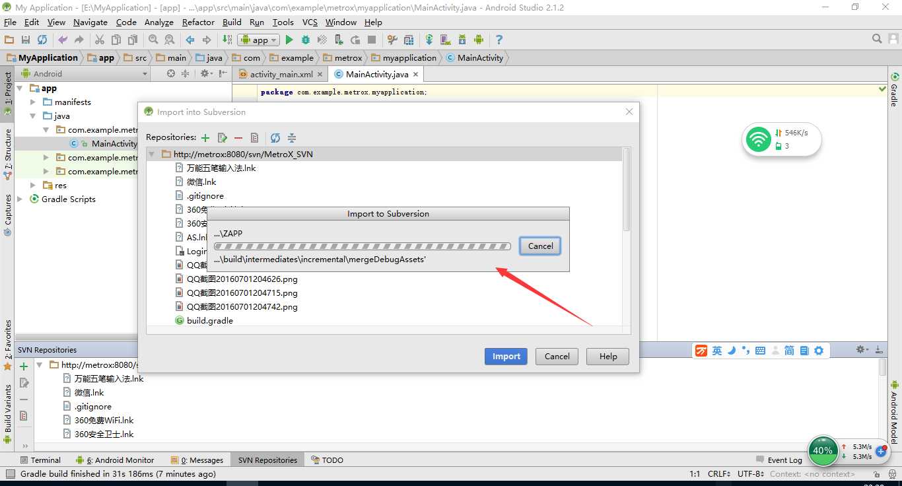Click the Help question mark icon
This screenshot has height=486, width=902.
[x=499, y=40]
